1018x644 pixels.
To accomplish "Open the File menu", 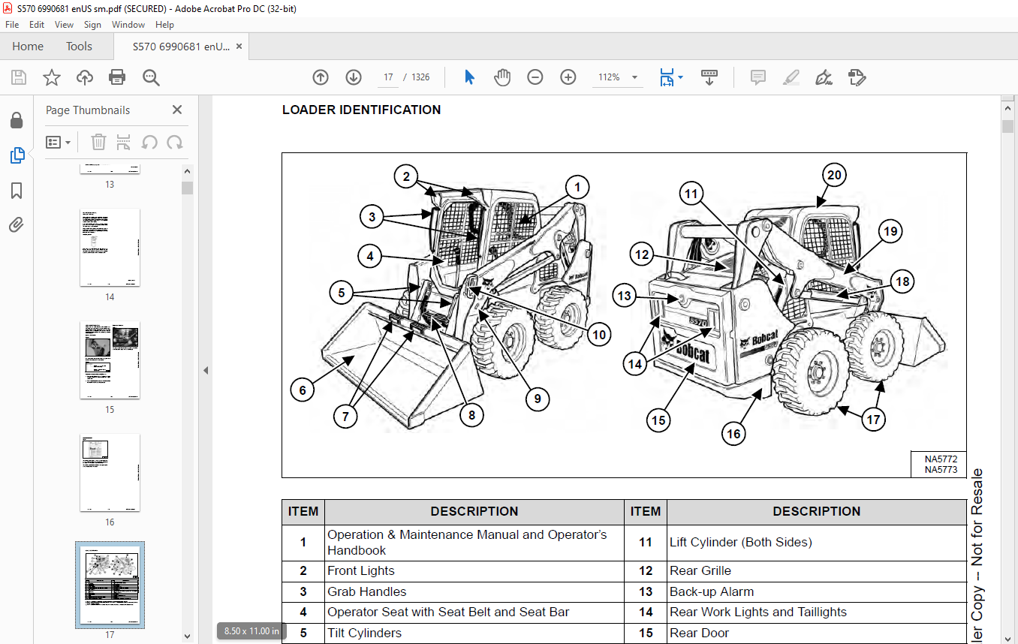I will click(x=12, y=25).
